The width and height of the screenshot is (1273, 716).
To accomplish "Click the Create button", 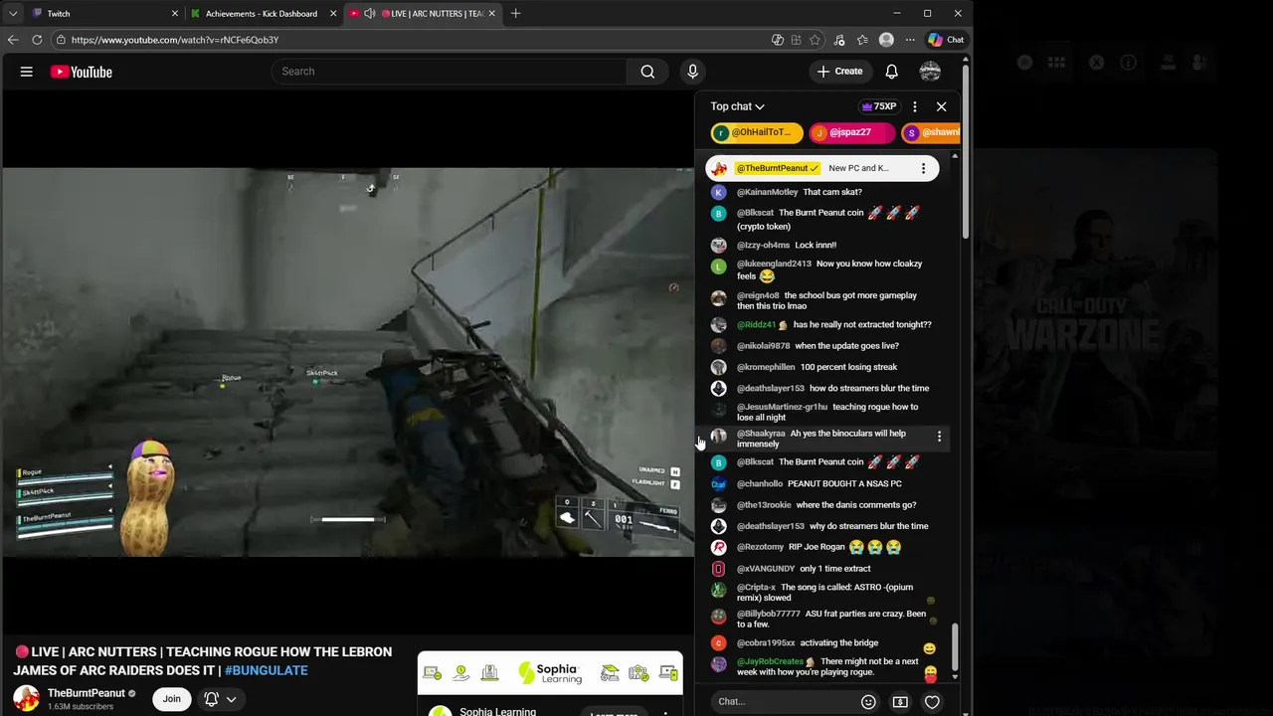I will pyautogui.click(x=839, y=72).
